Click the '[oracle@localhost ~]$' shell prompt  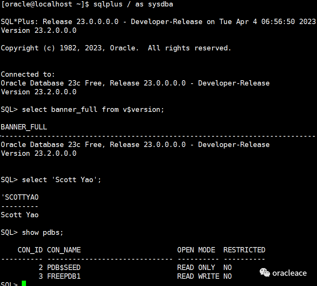pos(45,4)
